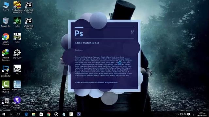Open the Store from the taskbar
The image size is (209, 117).
tap(41, 114)
